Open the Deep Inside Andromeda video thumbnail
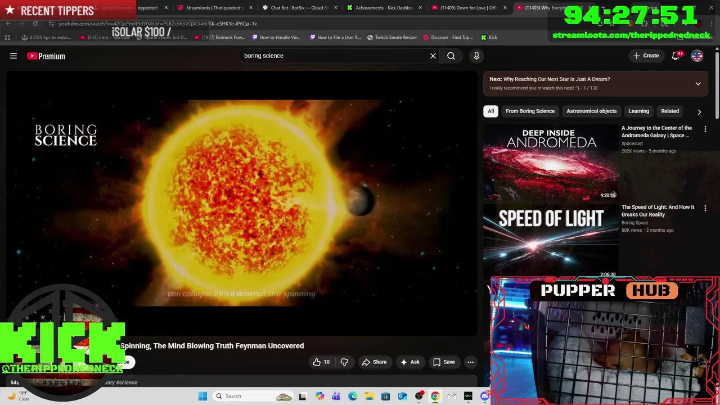This screenshot has width=720, height=405. coord(551,162)
